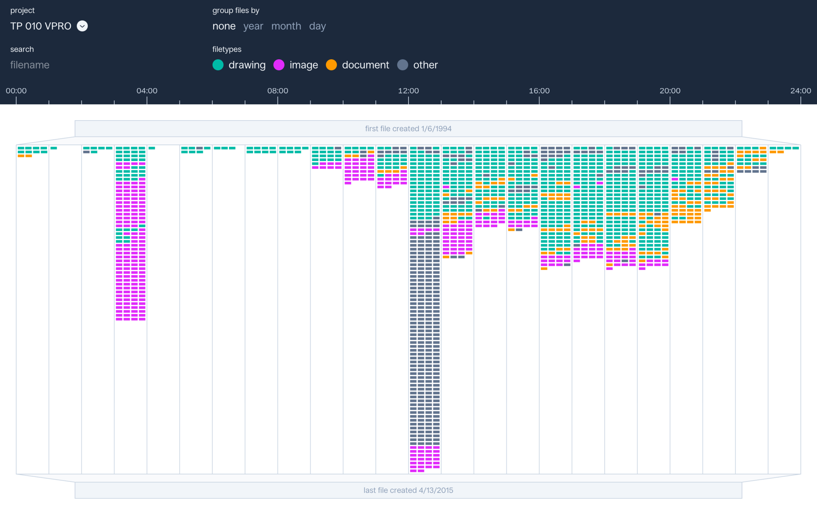This screenshot has height=523, width=817.
Task: Filter by the drawing label
Action: coord(247,65)
